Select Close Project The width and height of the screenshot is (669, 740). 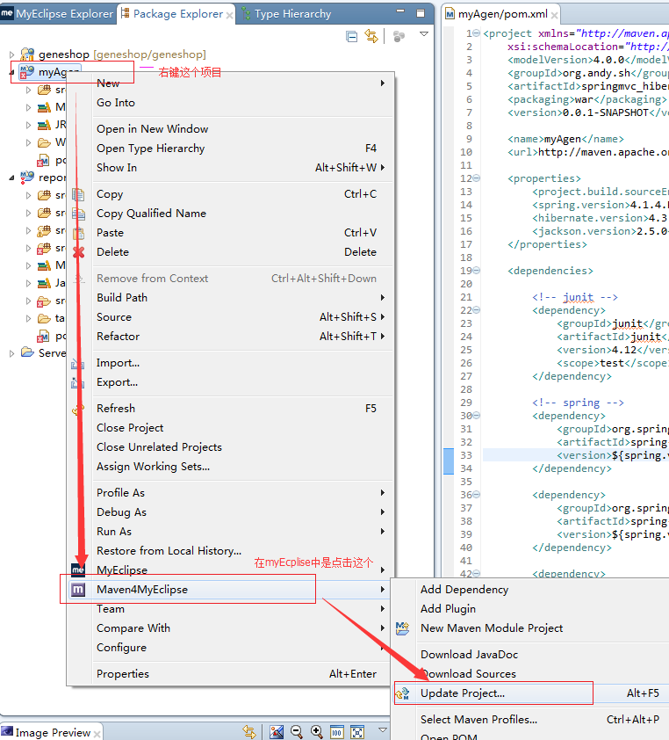[241, 428]
